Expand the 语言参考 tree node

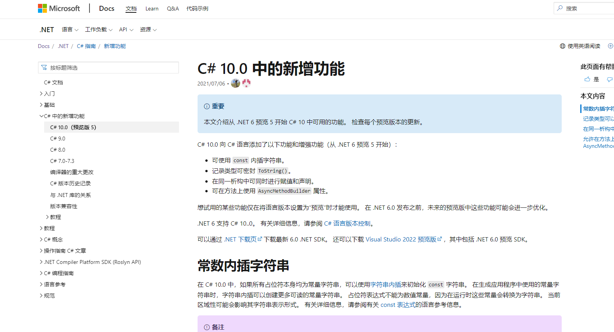point(41,284)
